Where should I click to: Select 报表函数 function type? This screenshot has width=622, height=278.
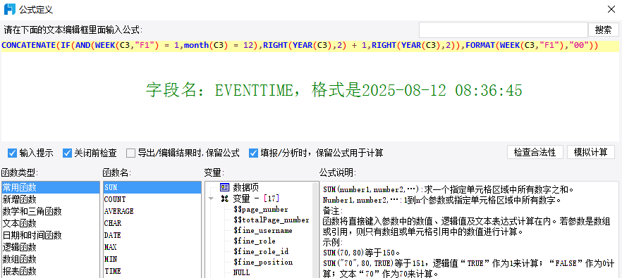(x=50, y=271)
